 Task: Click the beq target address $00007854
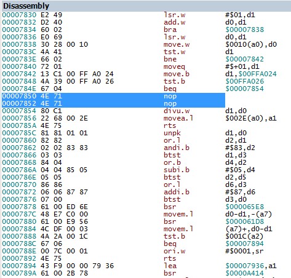(x=244, y=89)
